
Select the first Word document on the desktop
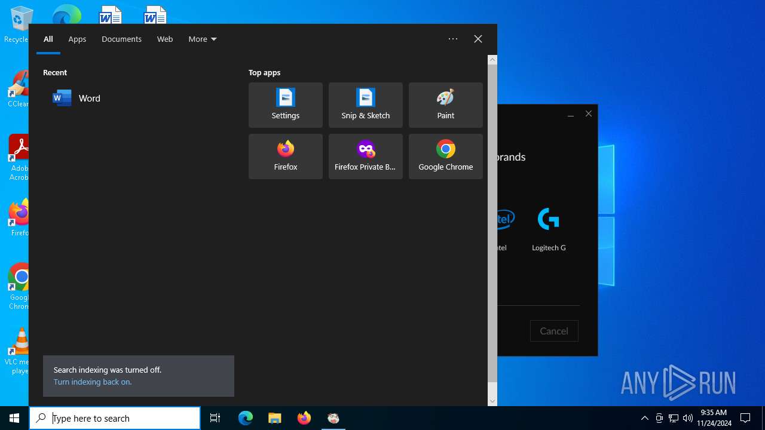coord(111,14)
